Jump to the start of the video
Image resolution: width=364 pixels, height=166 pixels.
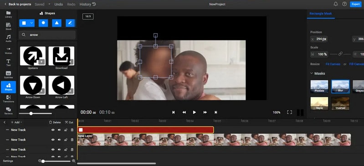(x=173, y=112)
